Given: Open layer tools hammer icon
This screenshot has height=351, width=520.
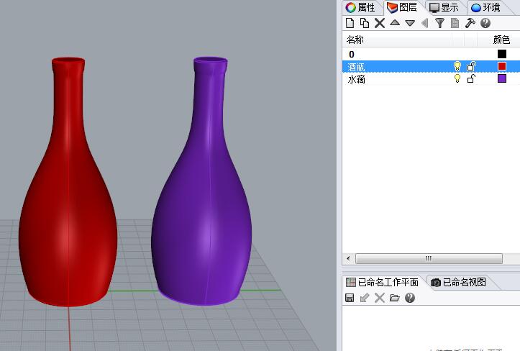Looking at the screenshot, I should pyautogui.click(x=470, y=23).
